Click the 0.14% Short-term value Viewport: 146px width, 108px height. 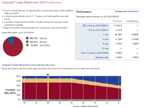(x=34, y=45)
